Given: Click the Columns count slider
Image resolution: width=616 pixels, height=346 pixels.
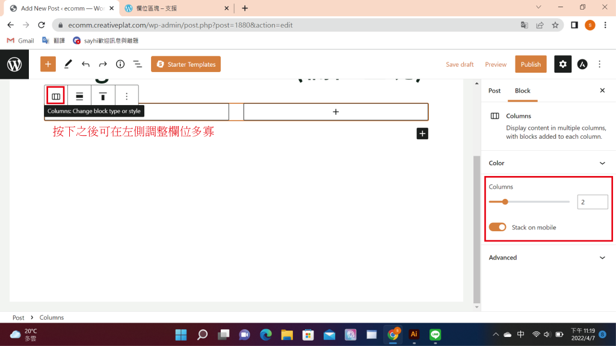Looking at the screenshot, I should [x=529, y=202].
